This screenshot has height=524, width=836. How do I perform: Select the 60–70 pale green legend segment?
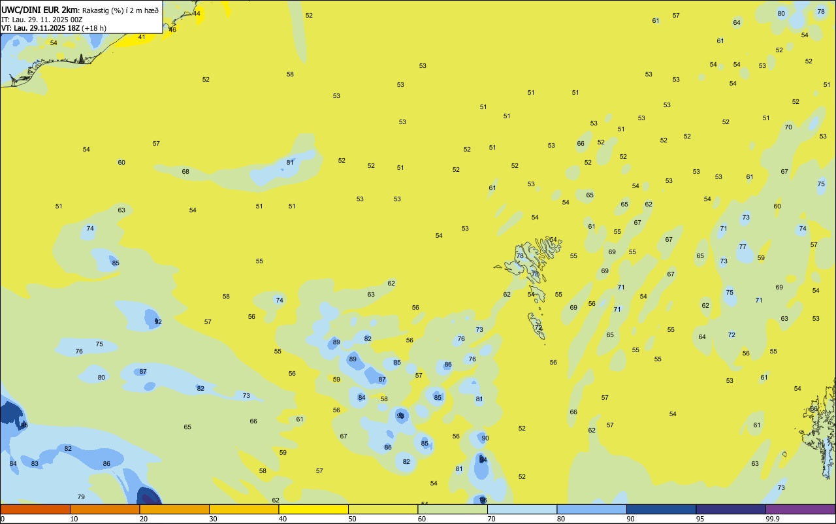tap(453, 509)
